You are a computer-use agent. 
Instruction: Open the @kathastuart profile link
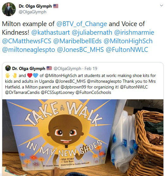click(50, 32)
